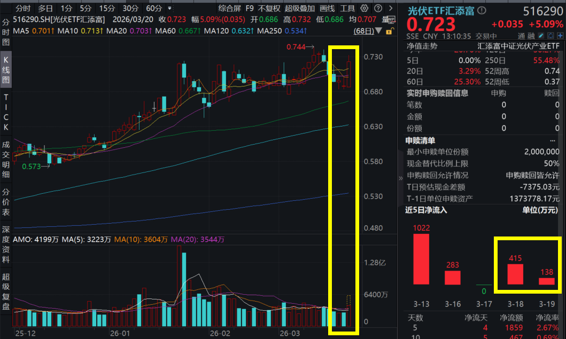
Task: Open the price alert bell icon
Action: click(x=550, y=35)
